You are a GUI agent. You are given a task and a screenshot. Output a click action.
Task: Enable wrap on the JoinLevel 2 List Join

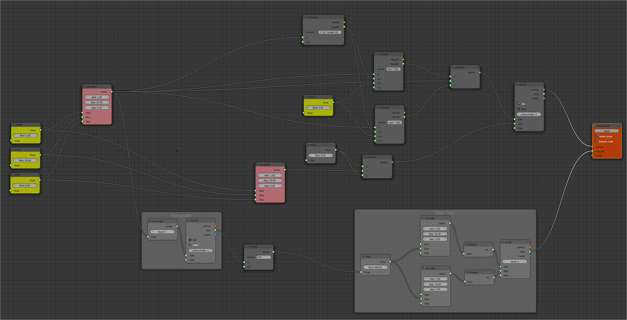518,109
